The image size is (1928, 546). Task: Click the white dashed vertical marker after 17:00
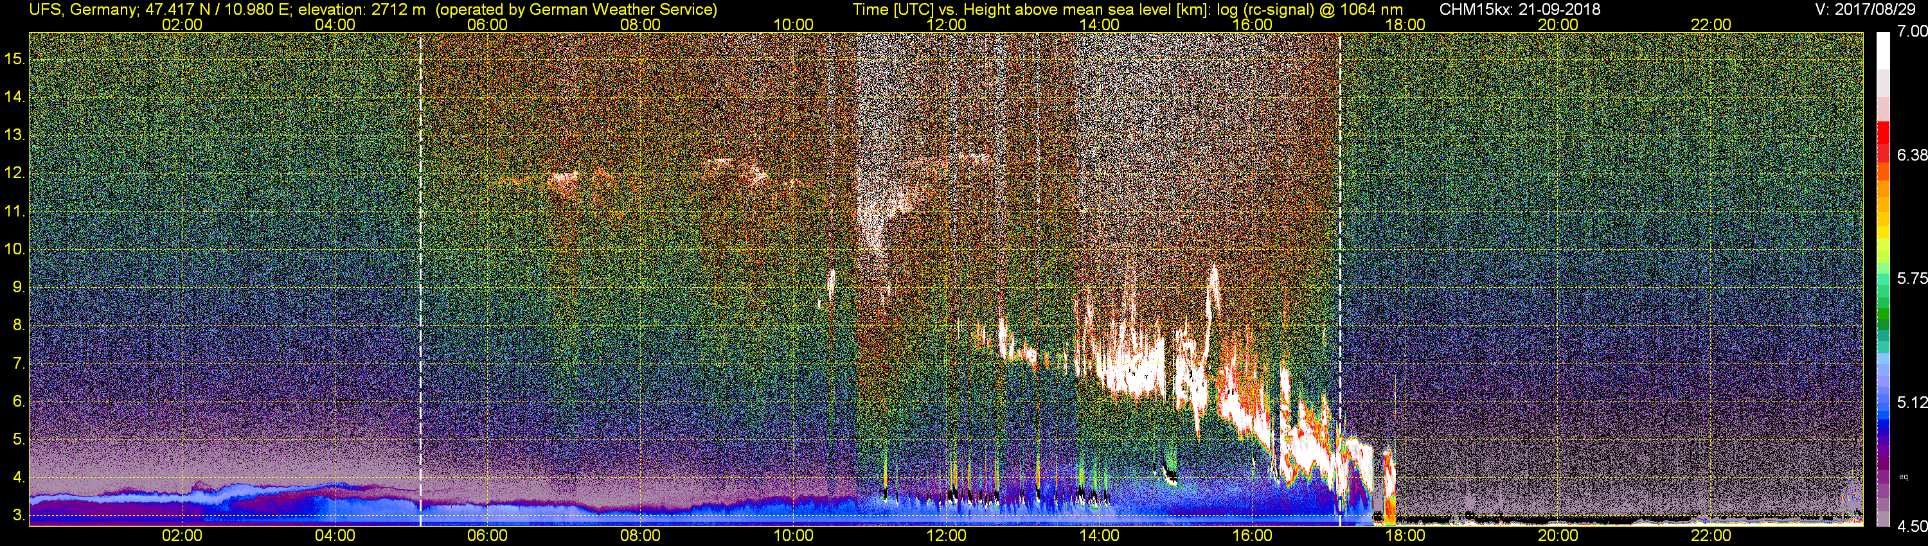(1340, 279)
